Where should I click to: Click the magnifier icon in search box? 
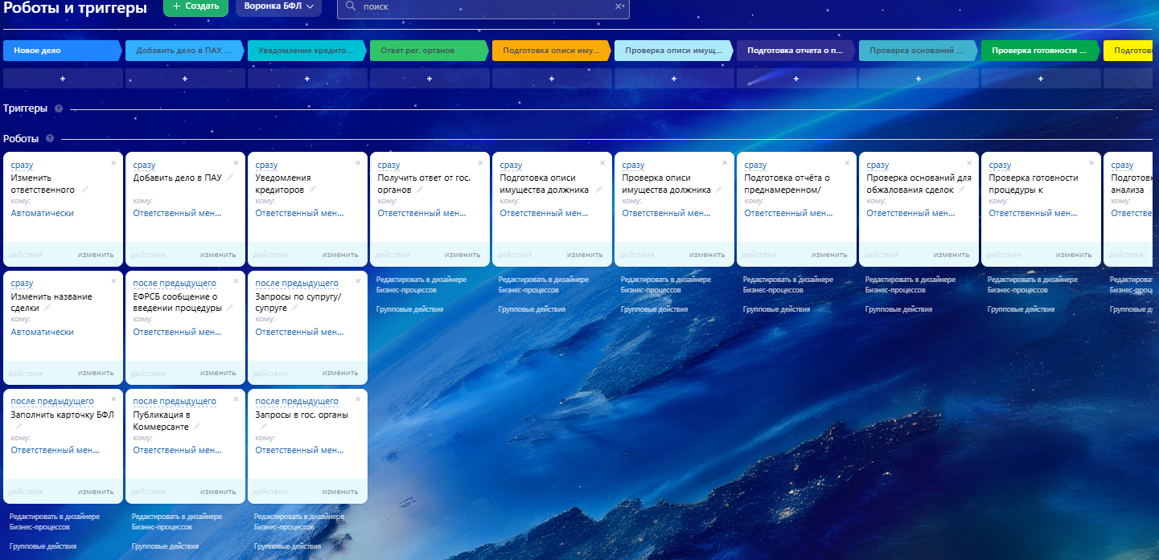click(x=351, y=6)
